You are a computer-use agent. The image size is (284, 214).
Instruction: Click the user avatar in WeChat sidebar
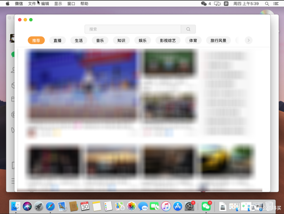pyautogui.click(x=12, y=38)
